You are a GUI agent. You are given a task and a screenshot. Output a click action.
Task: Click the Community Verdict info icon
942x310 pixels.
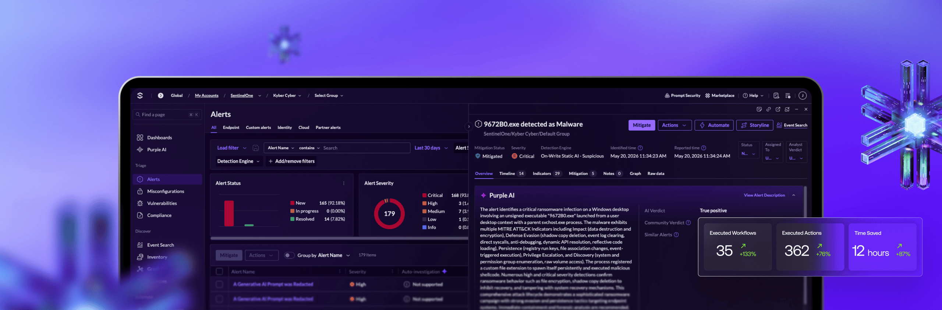click(x=688, y=223)
